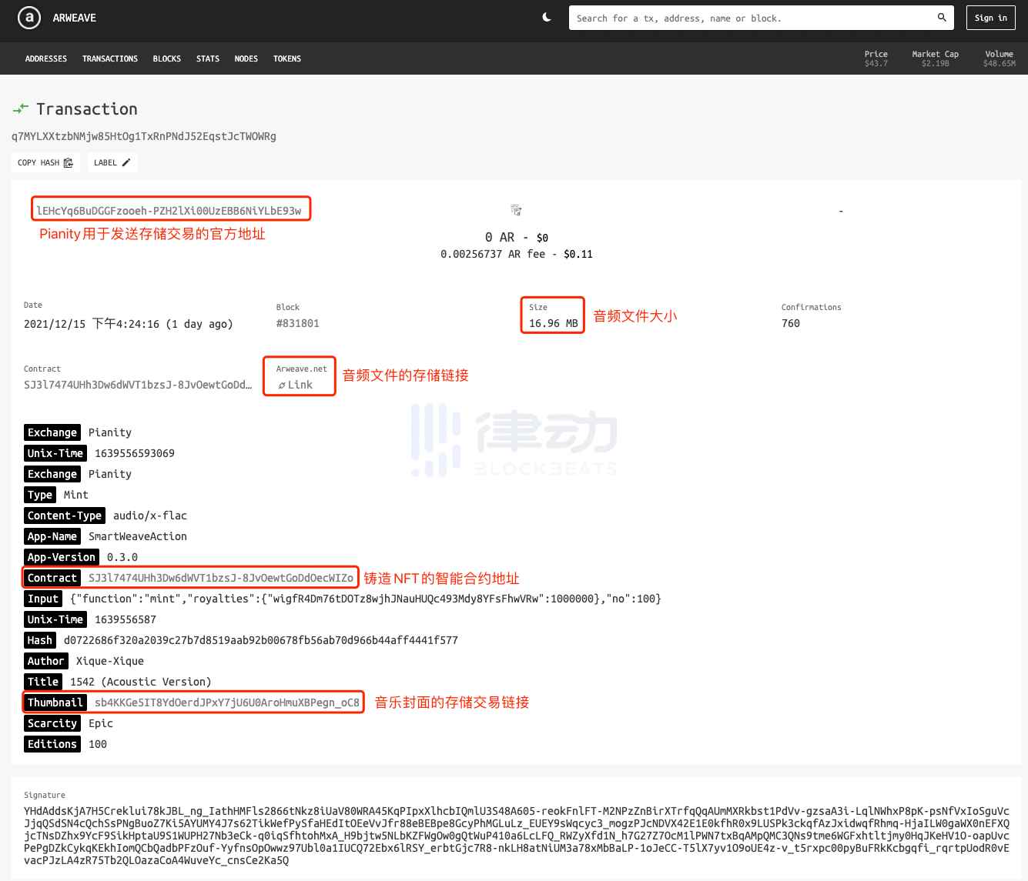The width and height of the screenshot is (1028, 881).
Task: Click the Sign in button
Action: [991, 18]
